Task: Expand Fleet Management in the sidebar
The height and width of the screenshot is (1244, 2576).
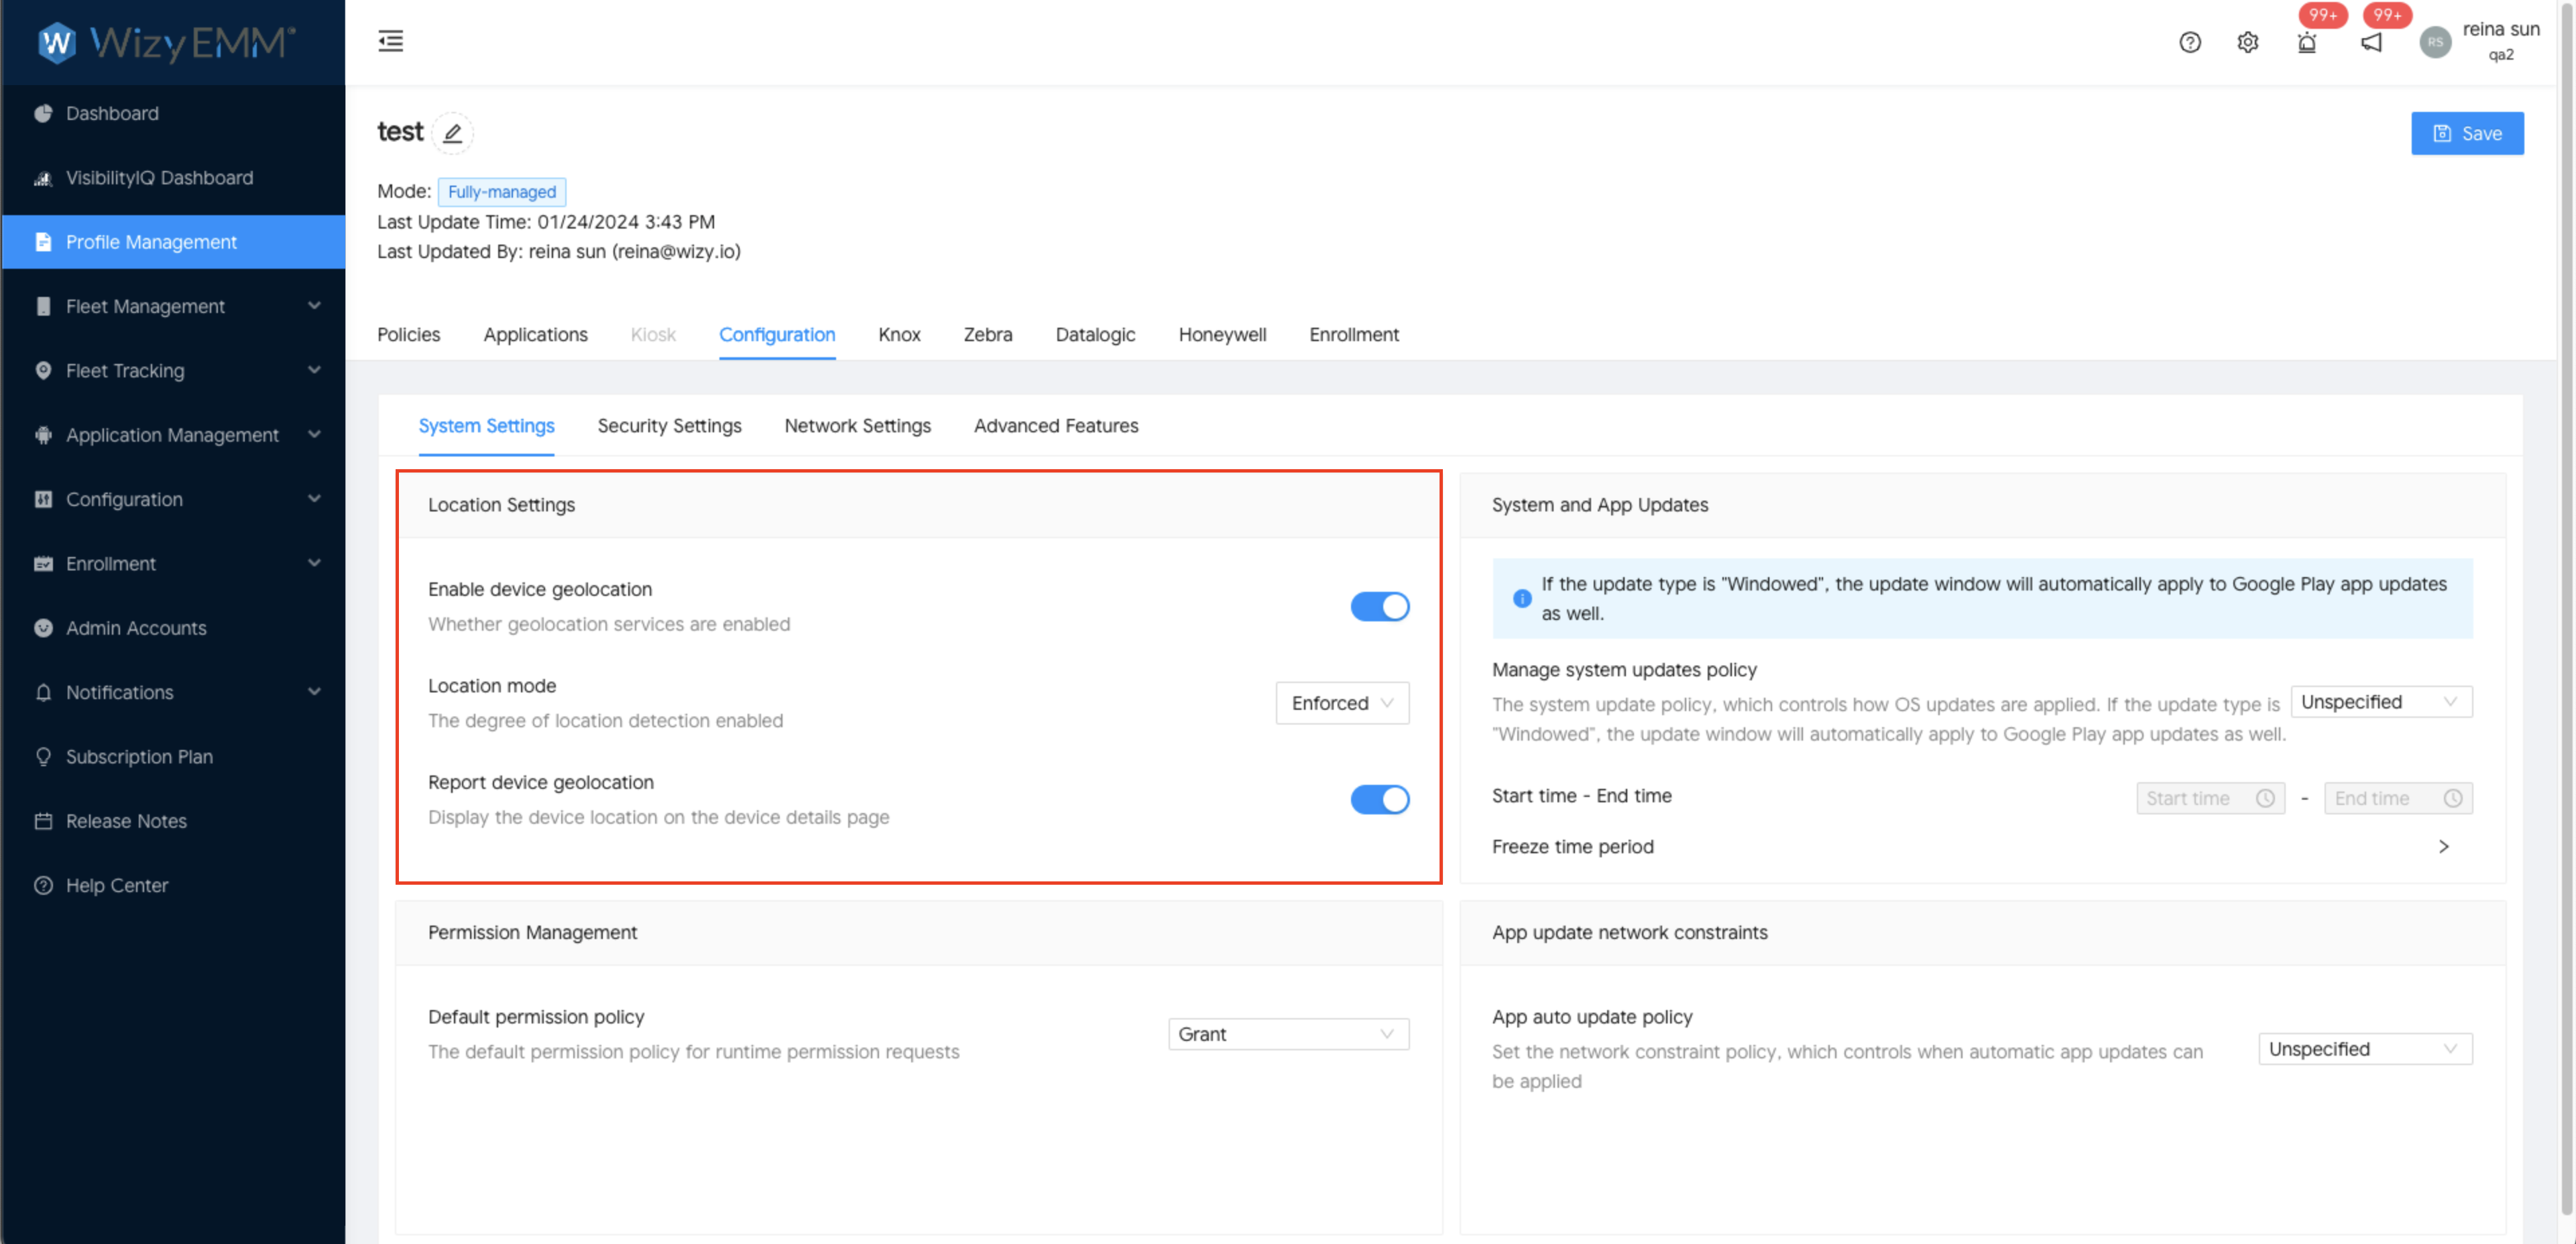Action: coord(145,306)
